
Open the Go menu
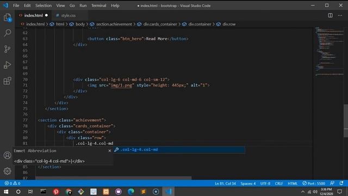[x=72, y=5]
